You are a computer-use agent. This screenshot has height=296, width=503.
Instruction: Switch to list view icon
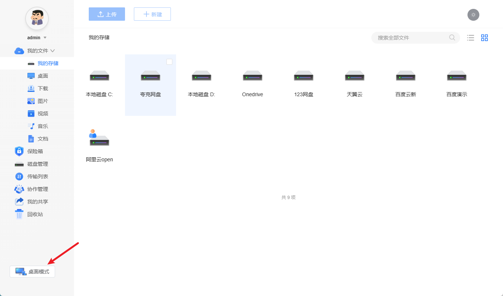(x=470, y=37)
